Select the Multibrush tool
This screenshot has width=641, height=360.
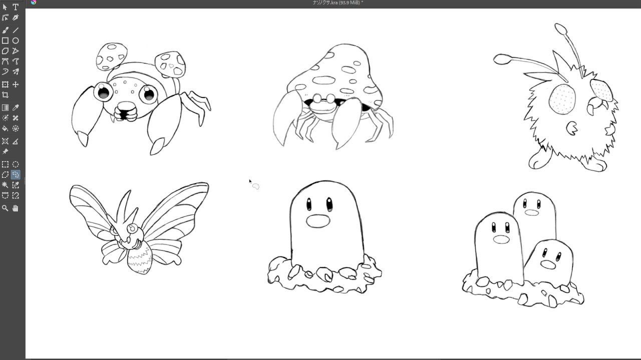pos(16,72)
